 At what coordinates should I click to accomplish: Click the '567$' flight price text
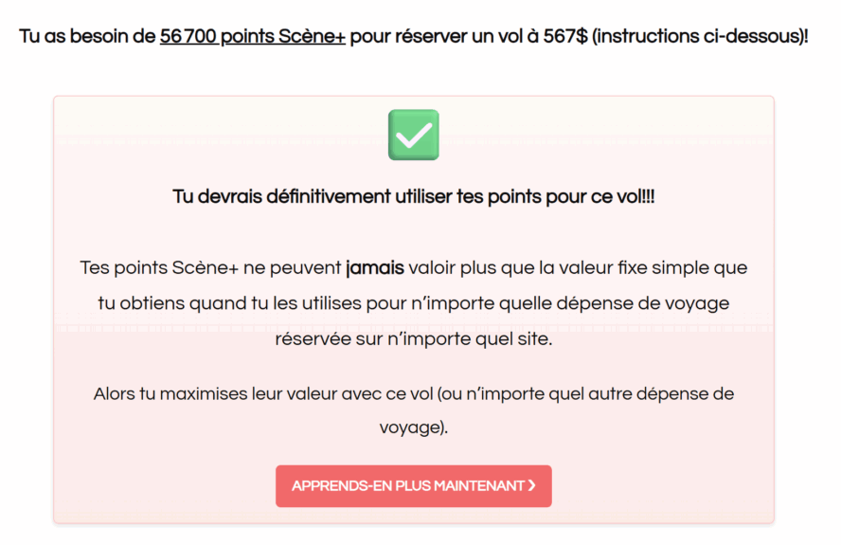565,37
